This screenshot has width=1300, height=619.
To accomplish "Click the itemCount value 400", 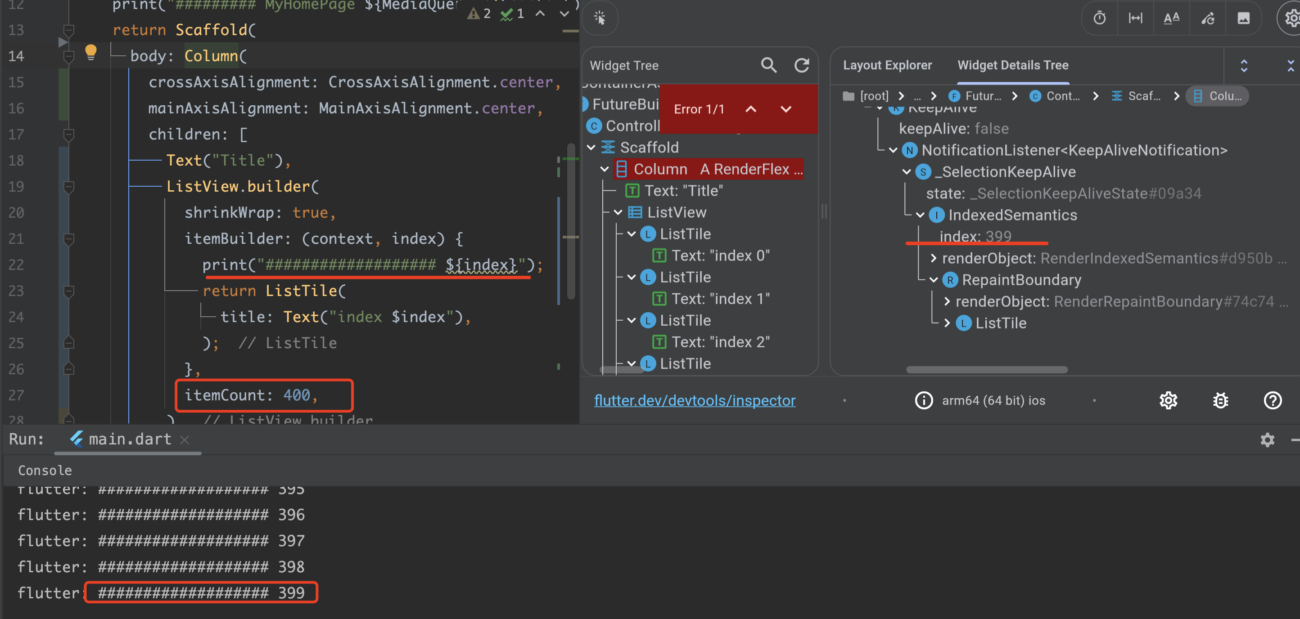I will tap(296, 395).
